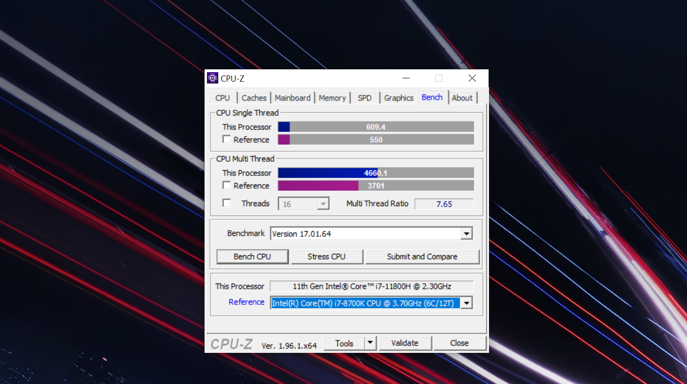Click Single Thread Reference bar 550

pyautogui.click(x=376, y=140)
